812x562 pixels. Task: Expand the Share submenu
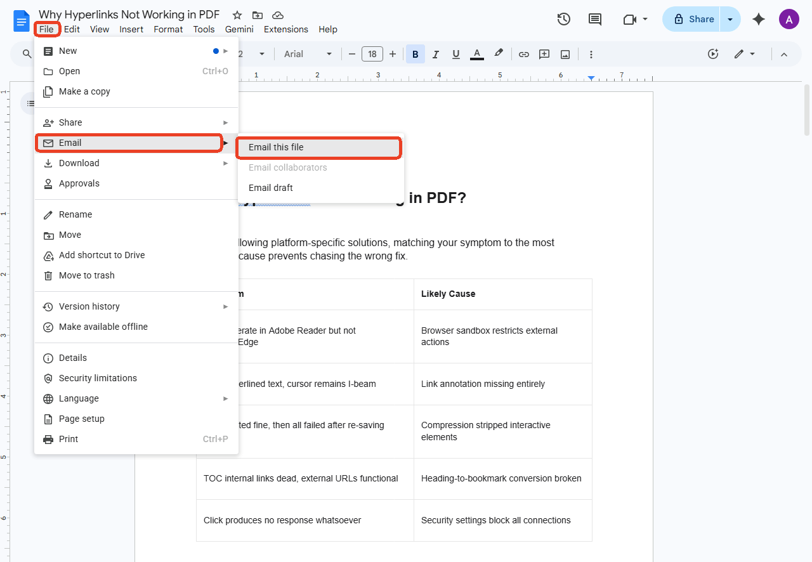136,122
